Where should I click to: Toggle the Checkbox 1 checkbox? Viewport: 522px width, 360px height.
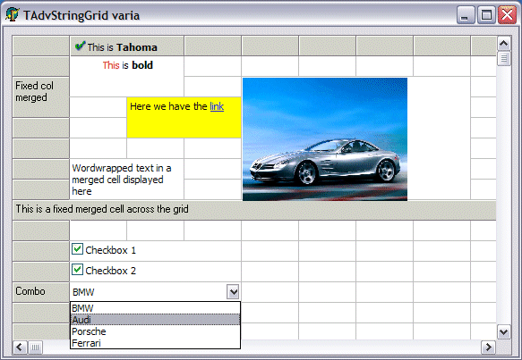tap(77, 249)
